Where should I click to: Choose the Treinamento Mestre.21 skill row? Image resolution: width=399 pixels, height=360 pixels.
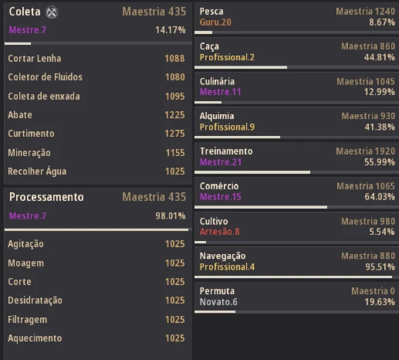296,158
